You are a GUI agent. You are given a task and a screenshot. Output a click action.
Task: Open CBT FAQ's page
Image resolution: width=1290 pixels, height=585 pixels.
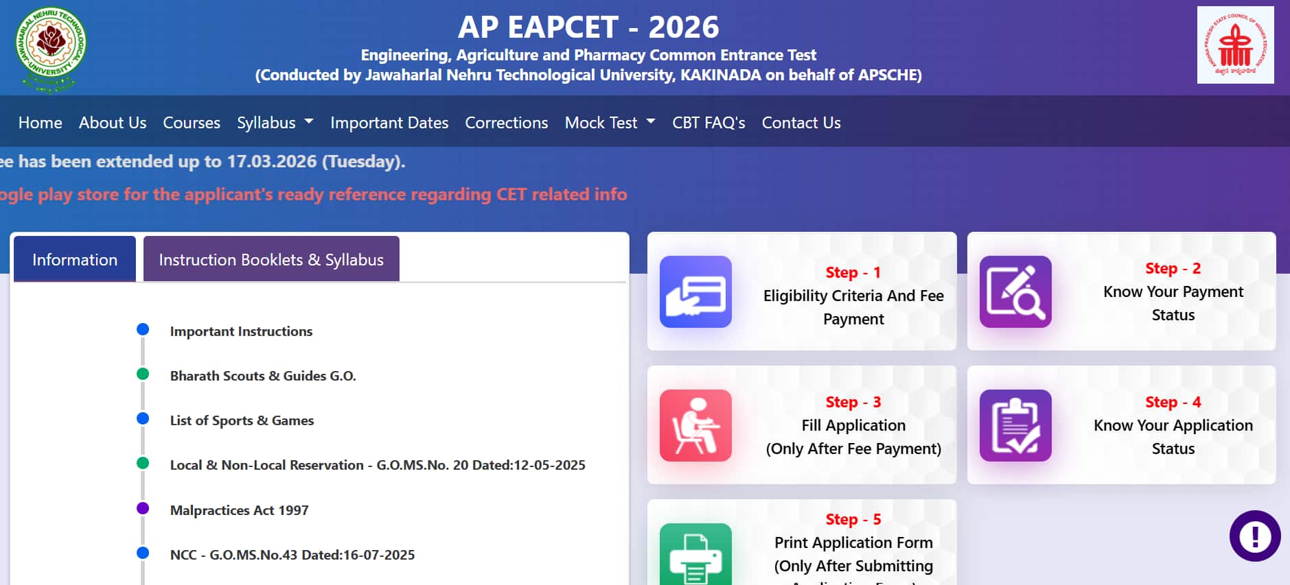709,122
